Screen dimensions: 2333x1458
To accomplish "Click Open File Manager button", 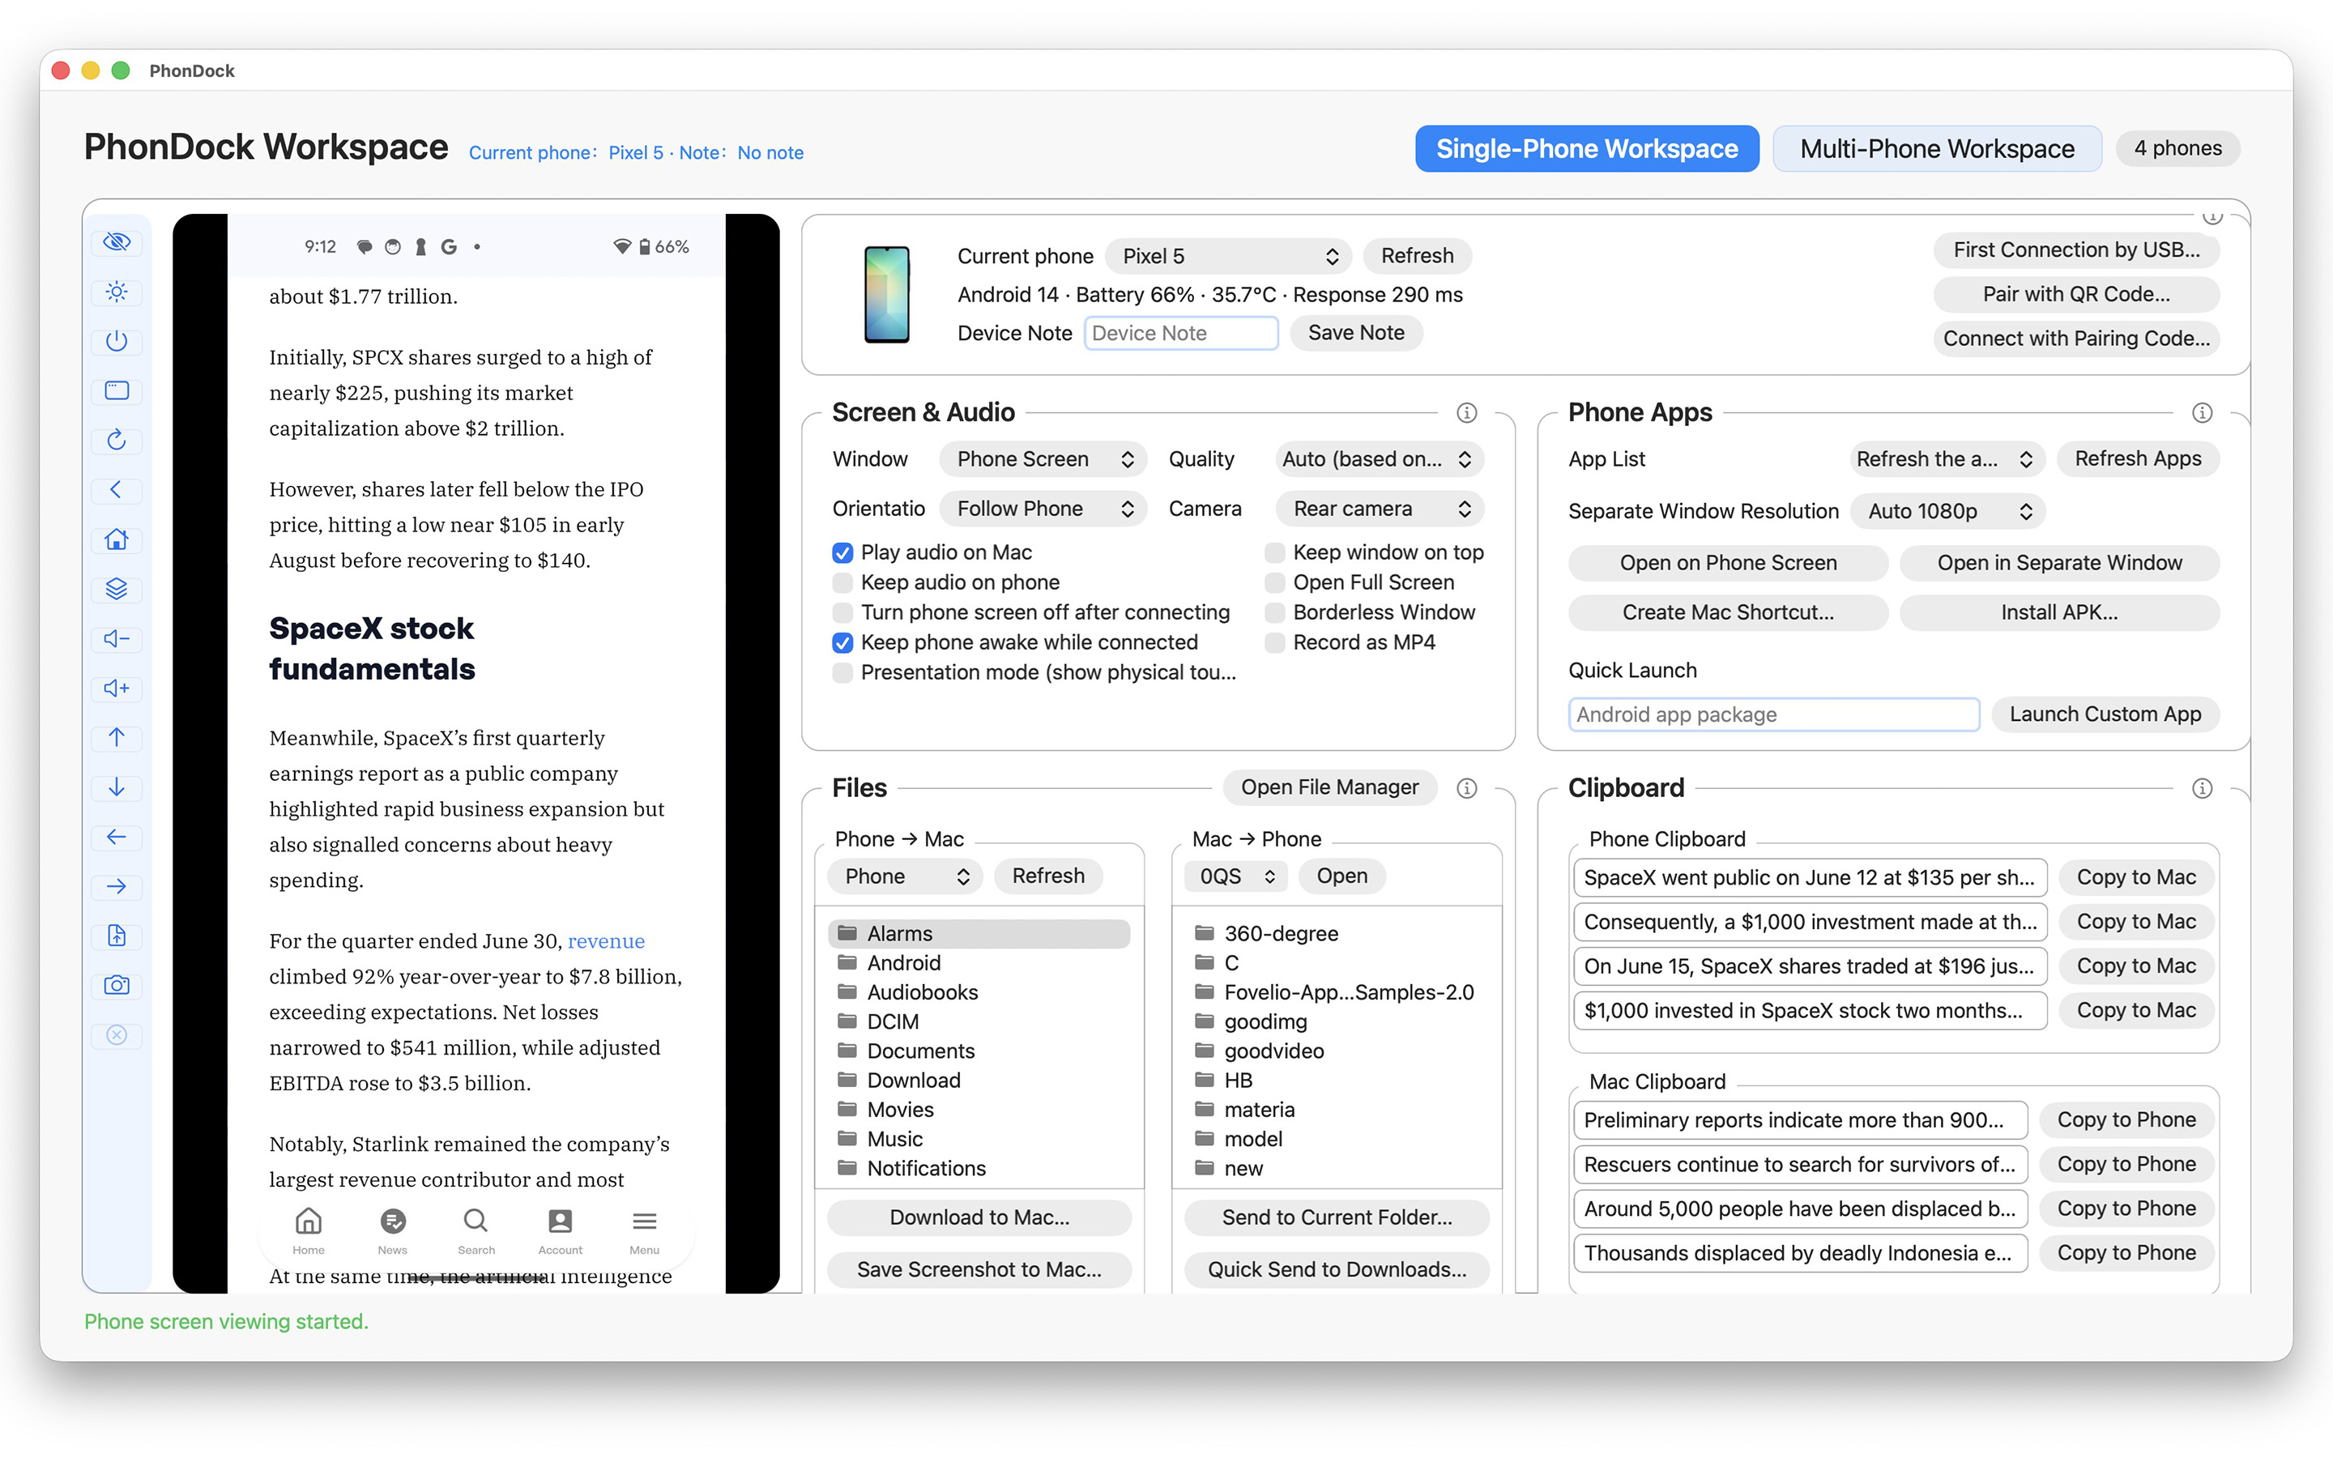I will 1329,787.
